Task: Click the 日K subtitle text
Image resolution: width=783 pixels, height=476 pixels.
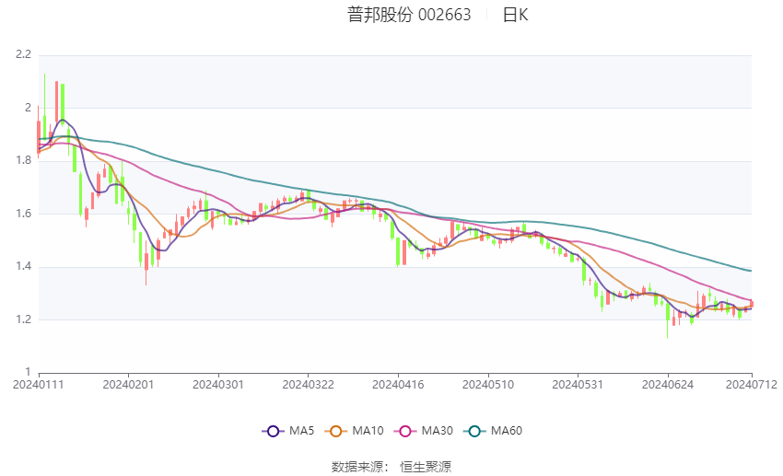Action: 515,15
